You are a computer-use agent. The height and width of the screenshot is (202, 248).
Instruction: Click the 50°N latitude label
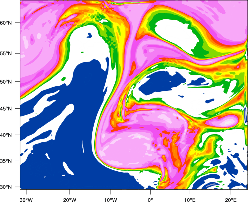pos(6,82)
